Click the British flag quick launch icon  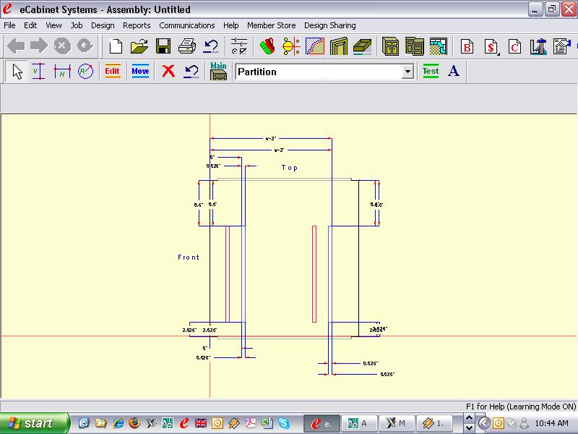[201, 423]
